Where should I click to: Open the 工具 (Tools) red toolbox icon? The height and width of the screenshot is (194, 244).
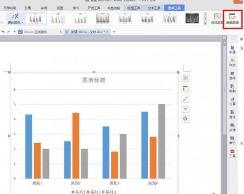pyautogui.click(x=232, y=153)
